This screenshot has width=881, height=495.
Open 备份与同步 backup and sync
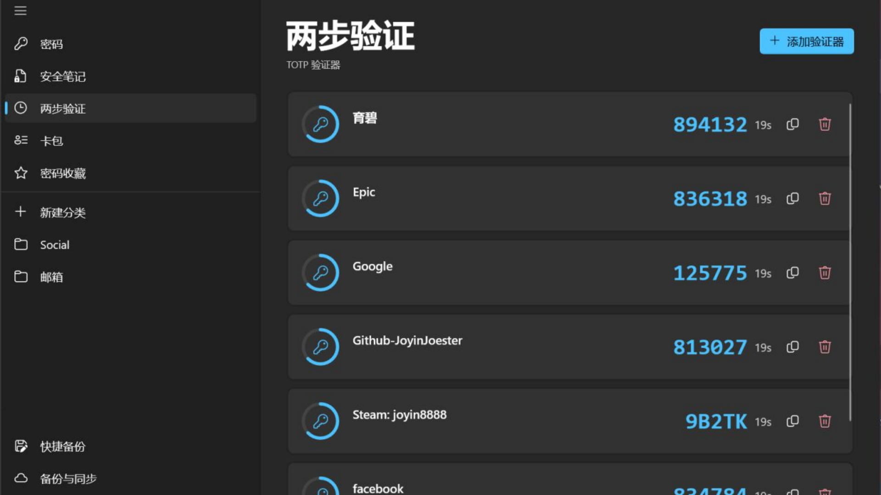coord(130,478)
